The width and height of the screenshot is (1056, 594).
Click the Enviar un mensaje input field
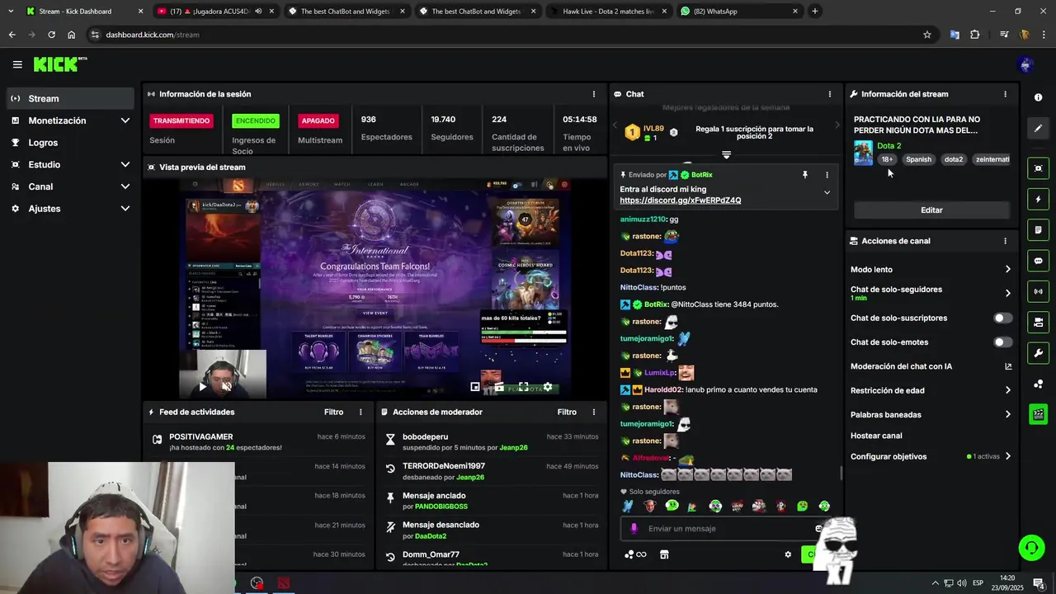(x=726, y=529)
